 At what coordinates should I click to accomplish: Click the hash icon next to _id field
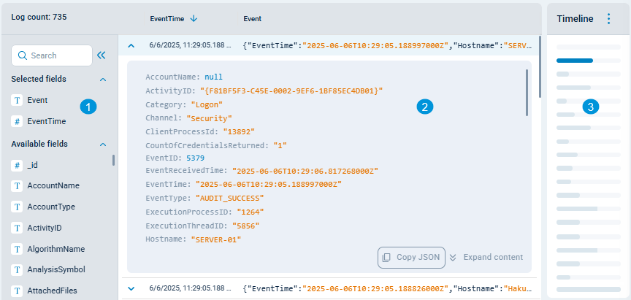coord(17,165)
